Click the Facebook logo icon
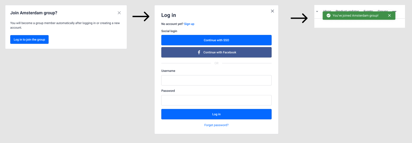 pos(199,52)
